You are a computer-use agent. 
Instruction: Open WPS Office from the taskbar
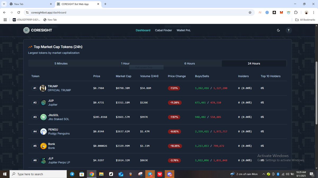[160, 174]
